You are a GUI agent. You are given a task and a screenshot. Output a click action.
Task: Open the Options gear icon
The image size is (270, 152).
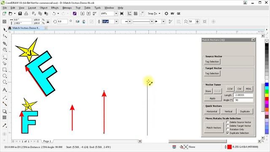(x=166, y=14)
